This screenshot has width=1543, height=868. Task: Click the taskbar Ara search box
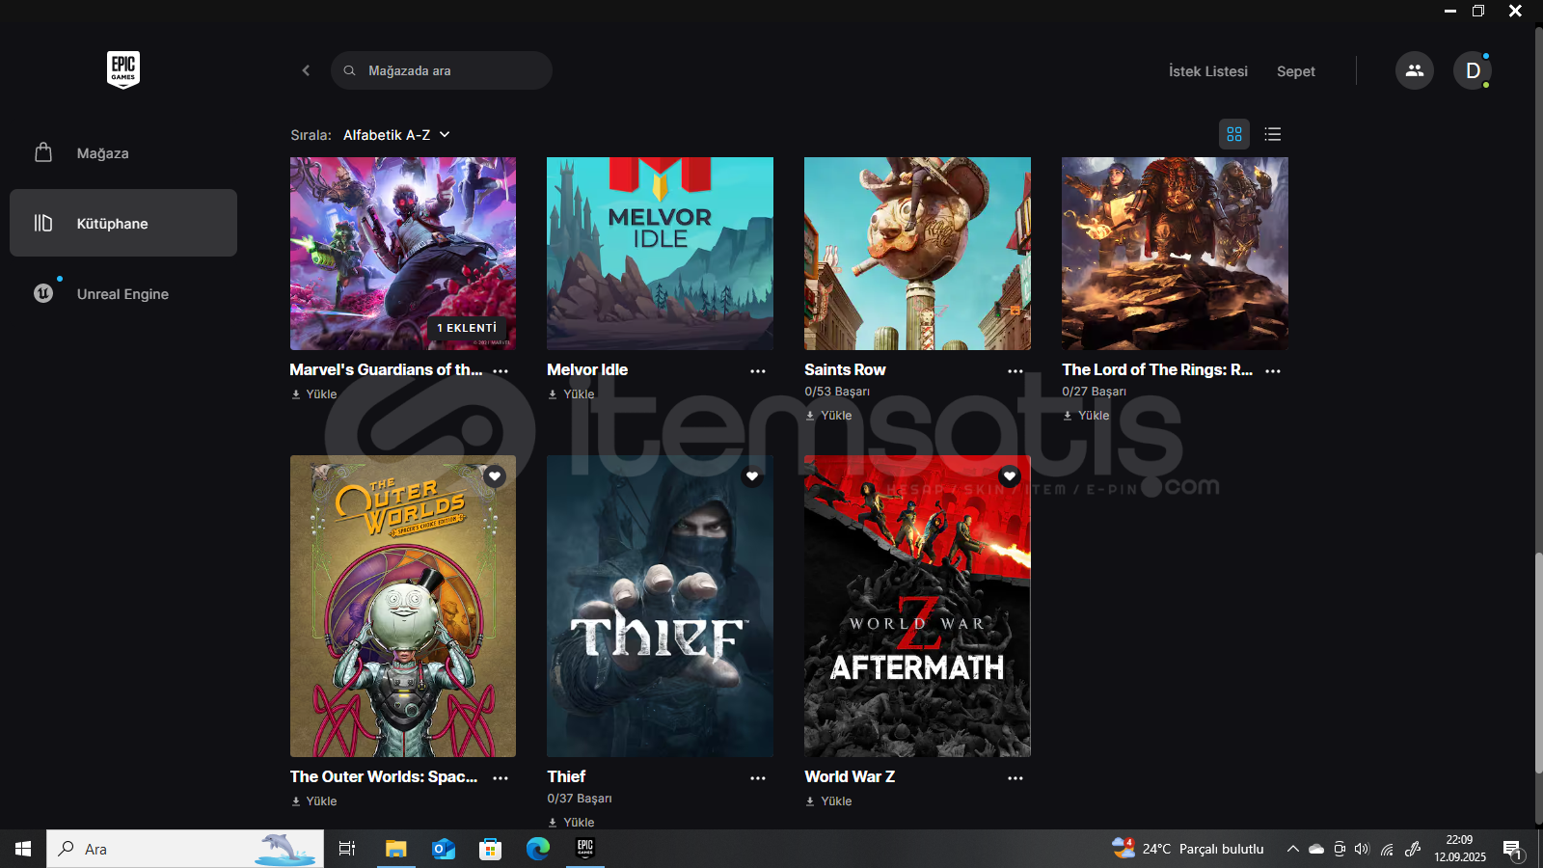[185, 849]
